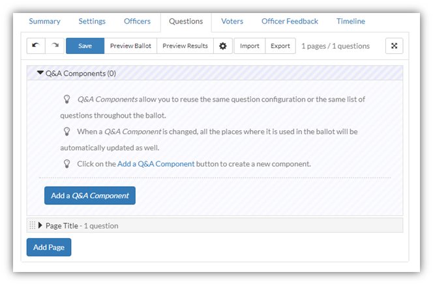The image size is (433, 285).
Task: Click the Preview Ballot button
Action: click(130, 46)
